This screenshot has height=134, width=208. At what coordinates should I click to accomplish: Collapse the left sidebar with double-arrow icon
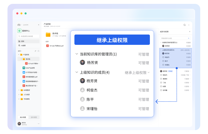(x=38, y=25)
